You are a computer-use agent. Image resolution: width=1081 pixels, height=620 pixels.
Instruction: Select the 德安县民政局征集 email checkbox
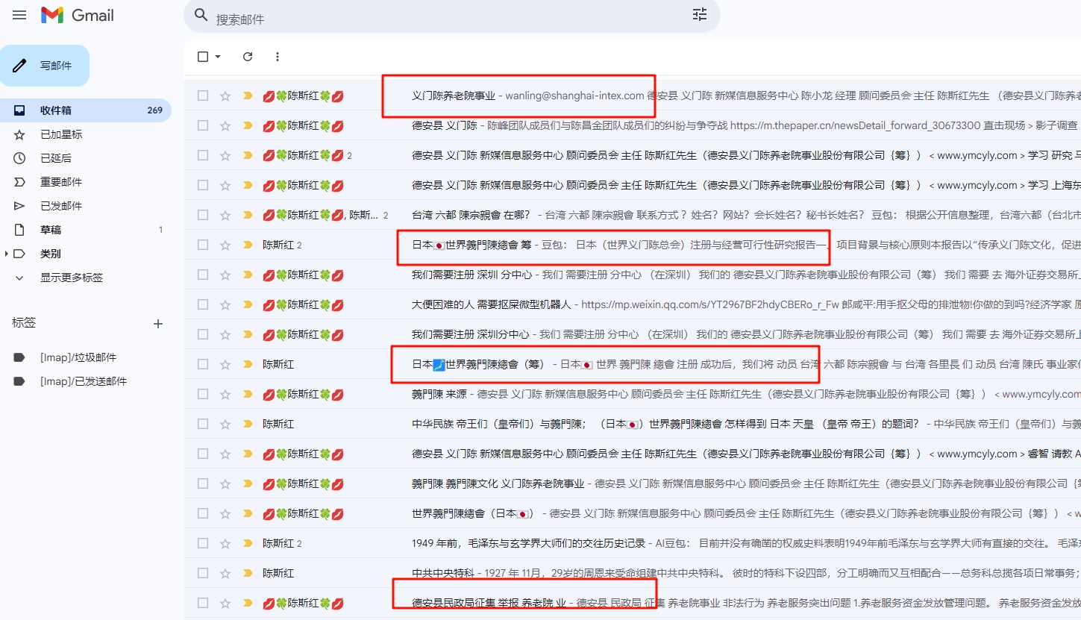[x=203, y=603]
